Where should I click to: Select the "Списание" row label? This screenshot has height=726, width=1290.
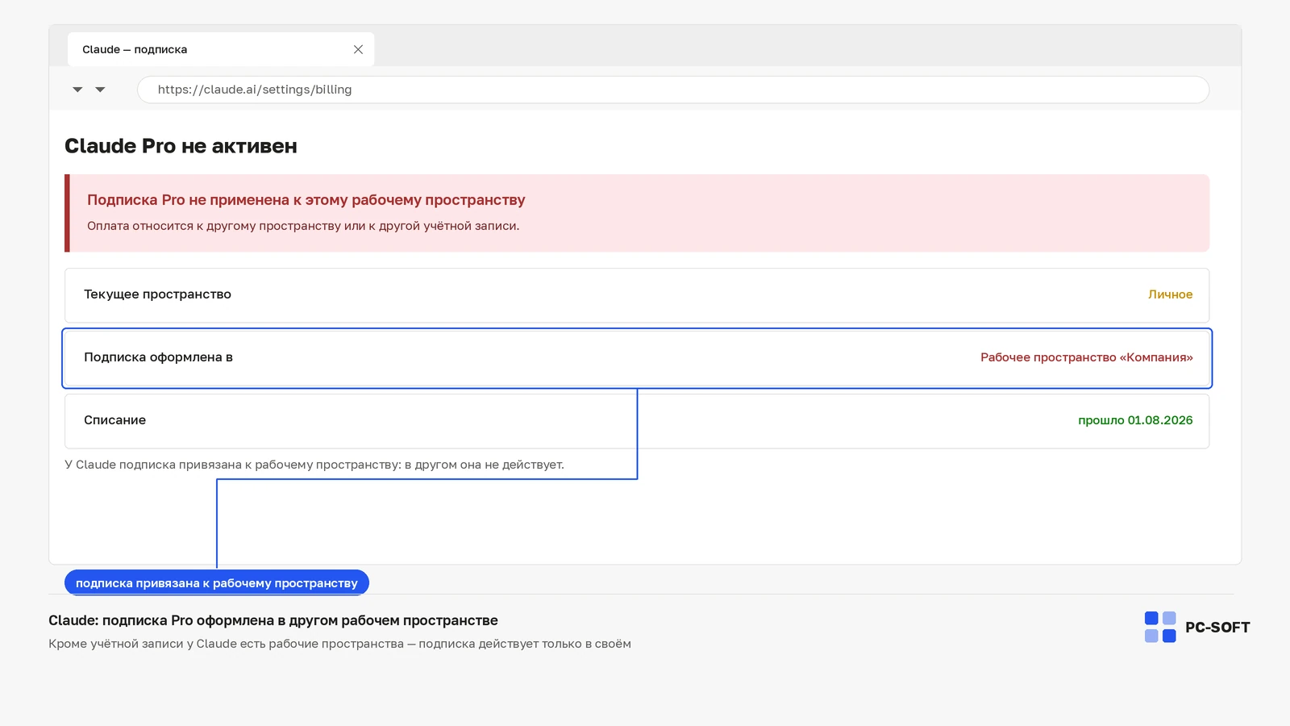click(x=114, y=420)
